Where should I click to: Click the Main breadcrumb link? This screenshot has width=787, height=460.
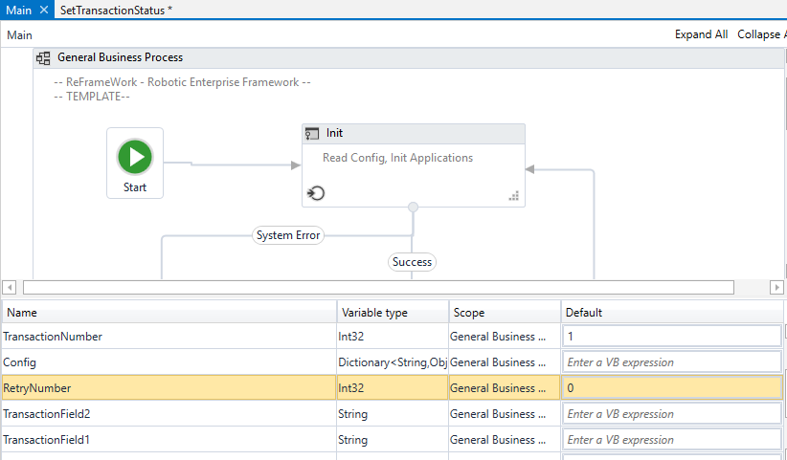pyautogui.click(x=20, y=34)
